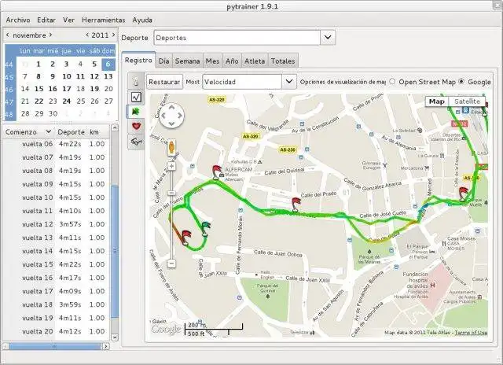503x365 pixels.
Task: Click the red flag near Parque del Muelle
Action: [463, 194]
